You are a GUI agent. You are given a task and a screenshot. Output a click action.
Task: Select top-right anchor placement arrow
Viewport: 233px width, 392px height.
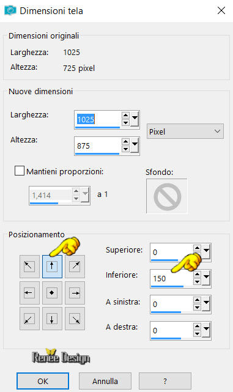click(75, 266)
